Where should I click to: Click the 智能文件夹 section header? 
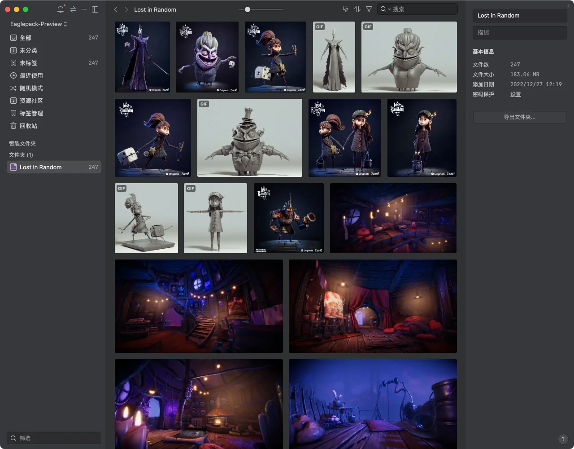point(22,144)
